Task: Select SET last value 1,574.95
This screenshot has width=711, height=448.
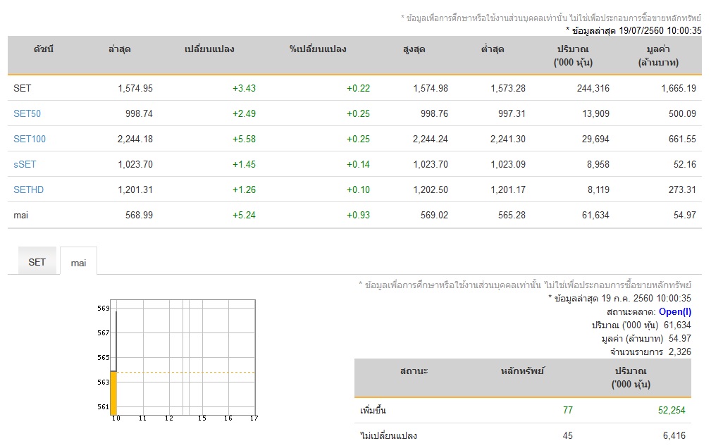Action: (x=135, y=88)
